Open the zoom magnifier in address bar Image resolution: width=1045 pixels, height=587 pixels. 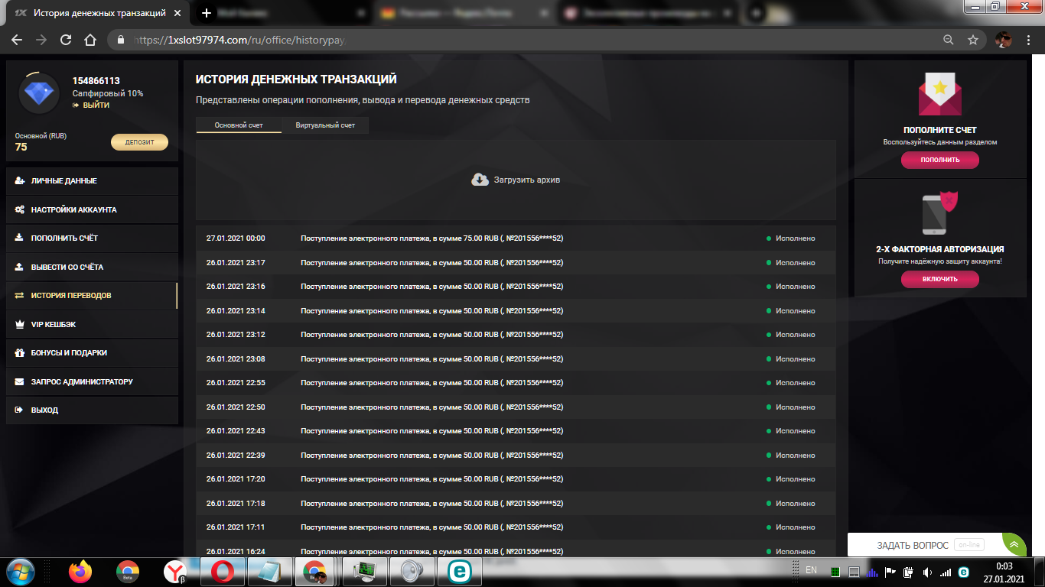(x=949, y=40)
